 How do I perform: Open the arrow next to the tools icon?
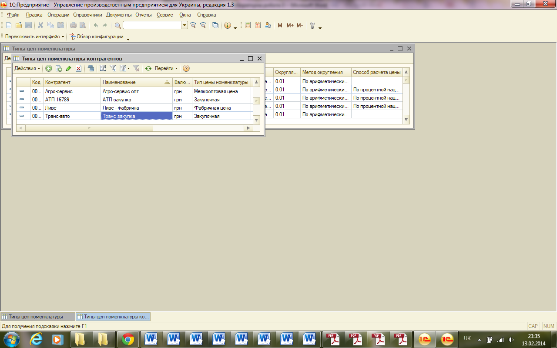point(320,28)
